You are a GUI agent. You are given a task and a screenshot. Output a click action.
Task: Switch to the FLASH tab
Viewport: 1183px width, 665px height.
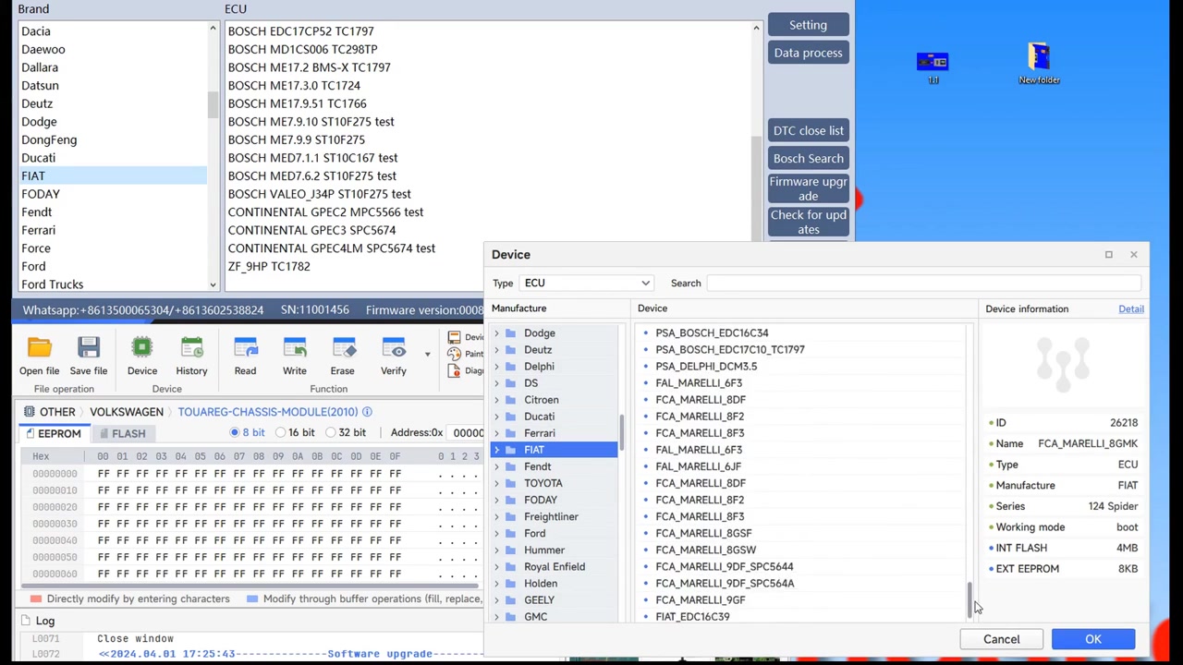pyautogui.click(x=122, y=433)
